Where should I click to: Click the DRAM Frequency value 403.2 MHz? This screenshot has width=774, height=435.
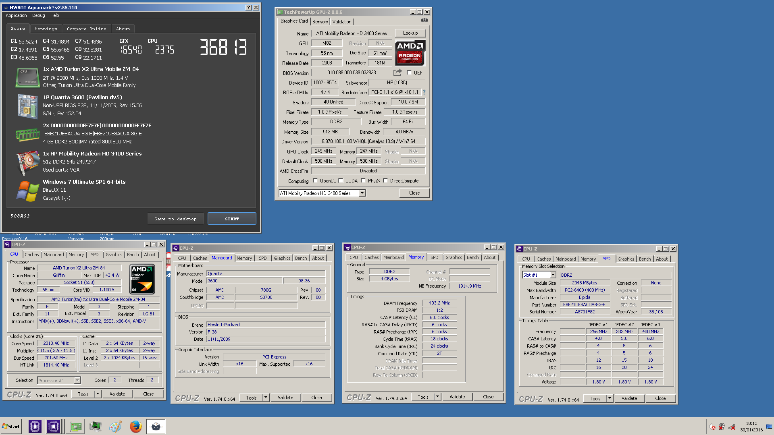(439, 303)
